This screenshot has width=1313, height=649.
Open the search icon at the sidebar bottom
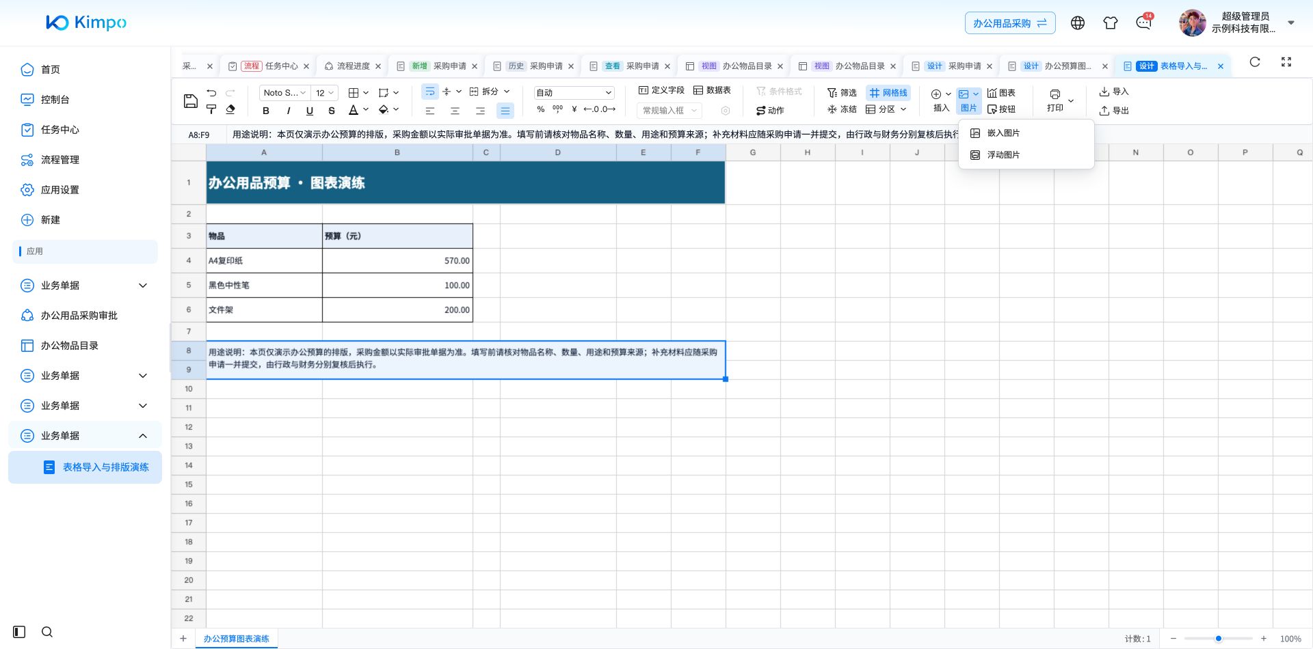(x=47, y=632)
